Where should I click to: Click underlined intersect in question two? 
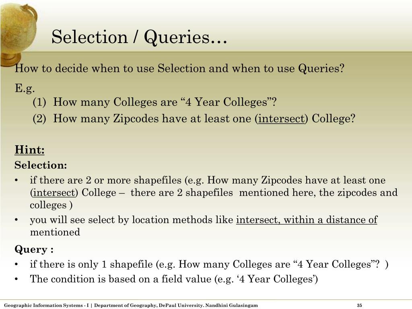click(x=281, y=119)
